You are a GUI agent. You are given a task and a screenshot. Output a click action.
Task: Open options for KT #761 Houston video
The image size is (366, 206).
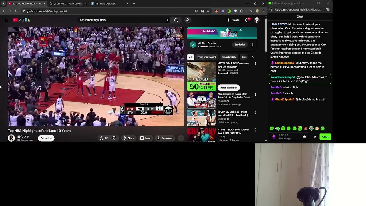point(255,130)
